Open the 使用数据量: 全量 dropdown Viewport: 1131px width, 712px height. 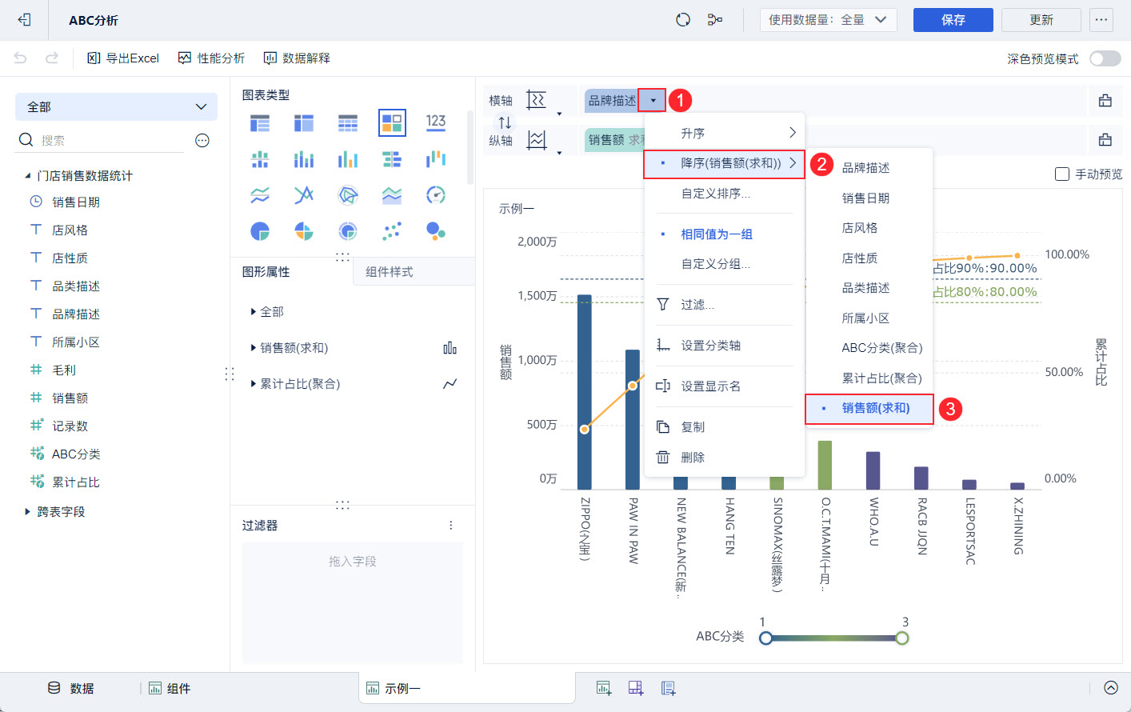(828, 20)
